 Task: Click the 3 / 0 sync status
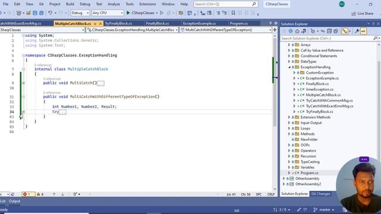coord(282,210)
